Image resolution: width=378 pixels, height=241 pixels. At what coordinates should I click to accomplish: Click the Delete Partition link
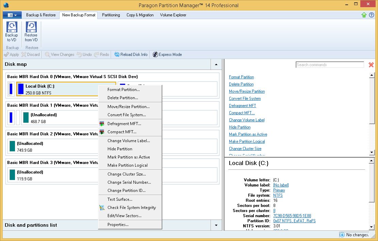tap(241, 84)
